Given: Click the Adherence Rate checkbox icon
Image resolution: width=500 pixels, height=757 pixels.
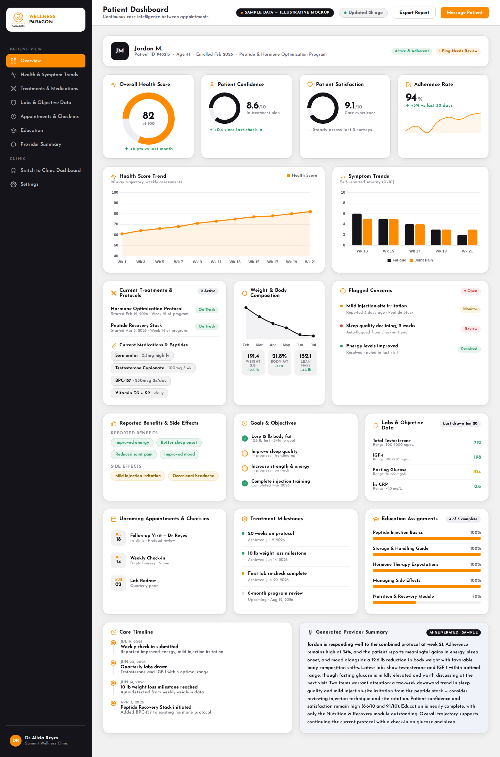Looking at the screenshot, I should click(408, 84).
